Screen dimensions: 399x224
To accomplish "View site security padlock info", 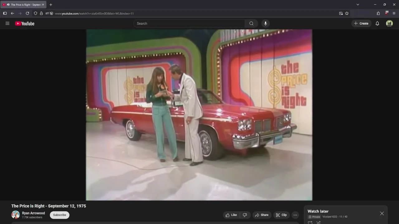I will coord(41,13).
